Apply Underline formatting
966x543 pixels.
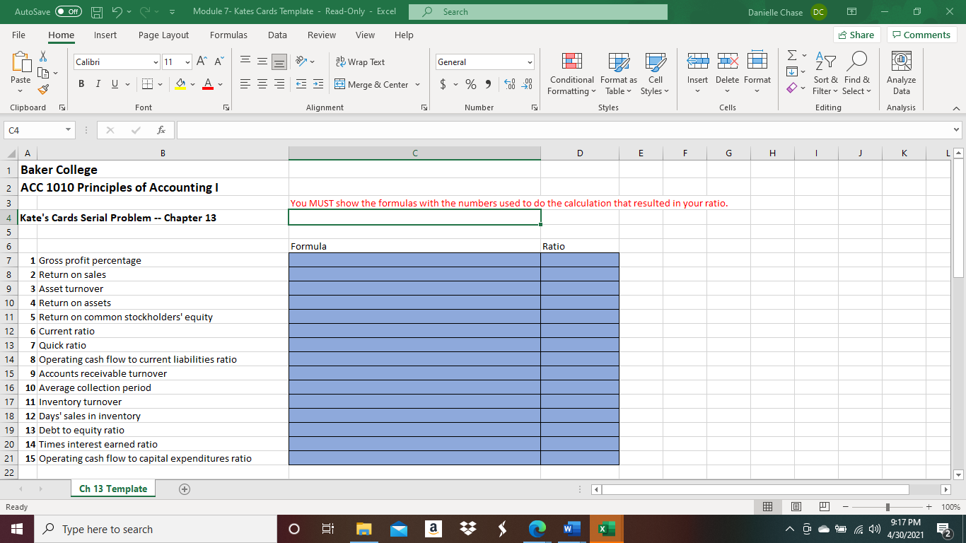(x=114, y=85)
